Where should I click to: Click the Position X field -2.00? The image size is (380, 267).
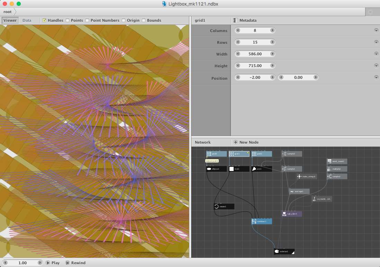pyautogui.click(x=255, y=77)
